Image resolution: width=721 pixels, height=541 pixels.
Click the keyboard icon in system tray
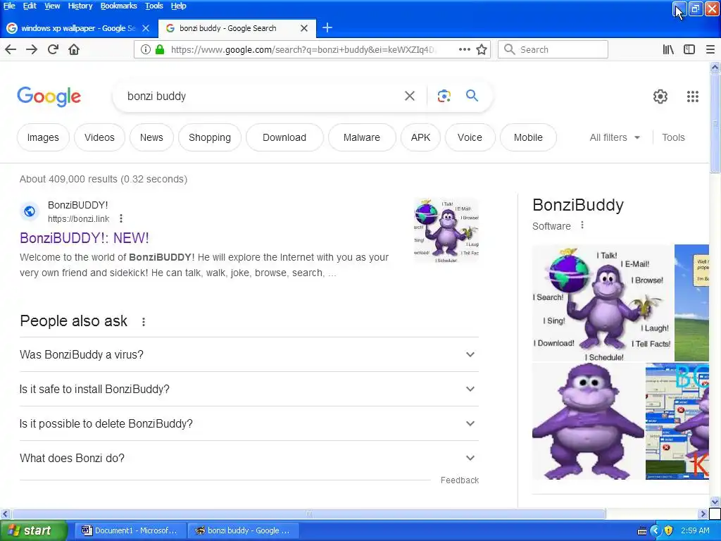[642, 531]
